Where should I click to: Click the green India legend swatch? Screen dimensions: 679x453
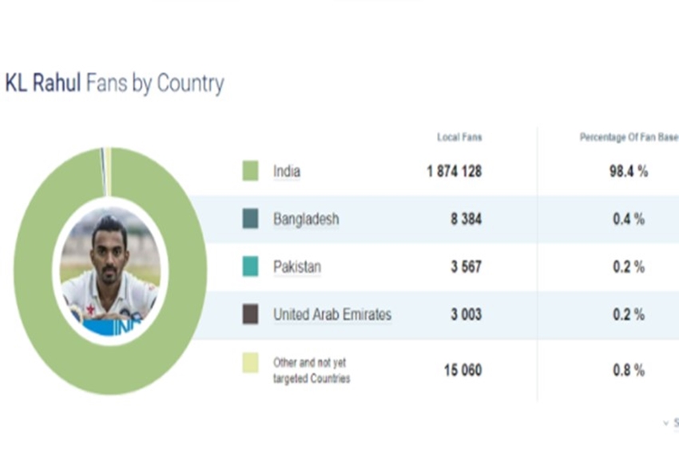click(x=250, y=171)
